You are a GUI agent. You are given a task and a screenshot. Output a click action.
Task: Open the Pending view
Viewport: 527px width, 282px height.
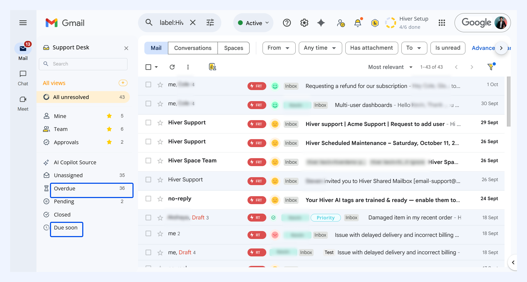pyautogui.click(x=83, y=201)
